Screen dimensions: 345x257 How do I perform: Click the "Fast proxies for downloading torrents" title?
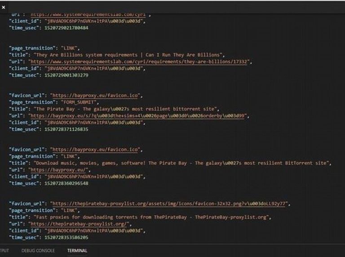[x=152, y=217]
